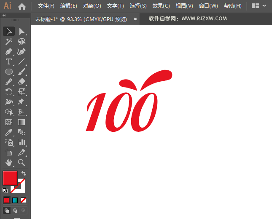Viewport: 272px width, 219px height.
Task: Open the 帮助(H) menu
Action: (x=232, y=6)
